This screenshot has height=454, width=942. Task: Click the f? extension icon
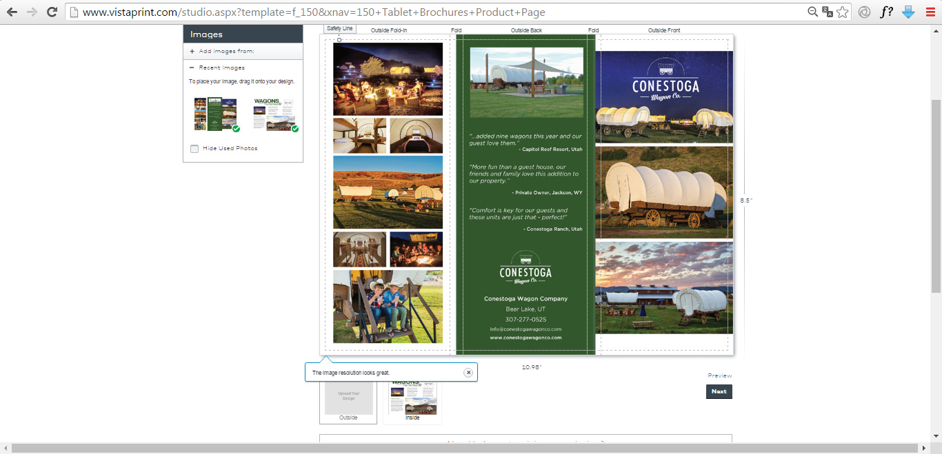click(886, 12)
